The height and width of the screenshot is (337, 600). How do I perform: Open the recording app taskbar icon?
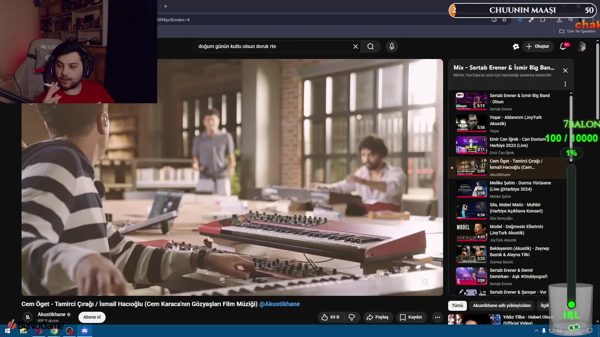click(x=70, y=331)
